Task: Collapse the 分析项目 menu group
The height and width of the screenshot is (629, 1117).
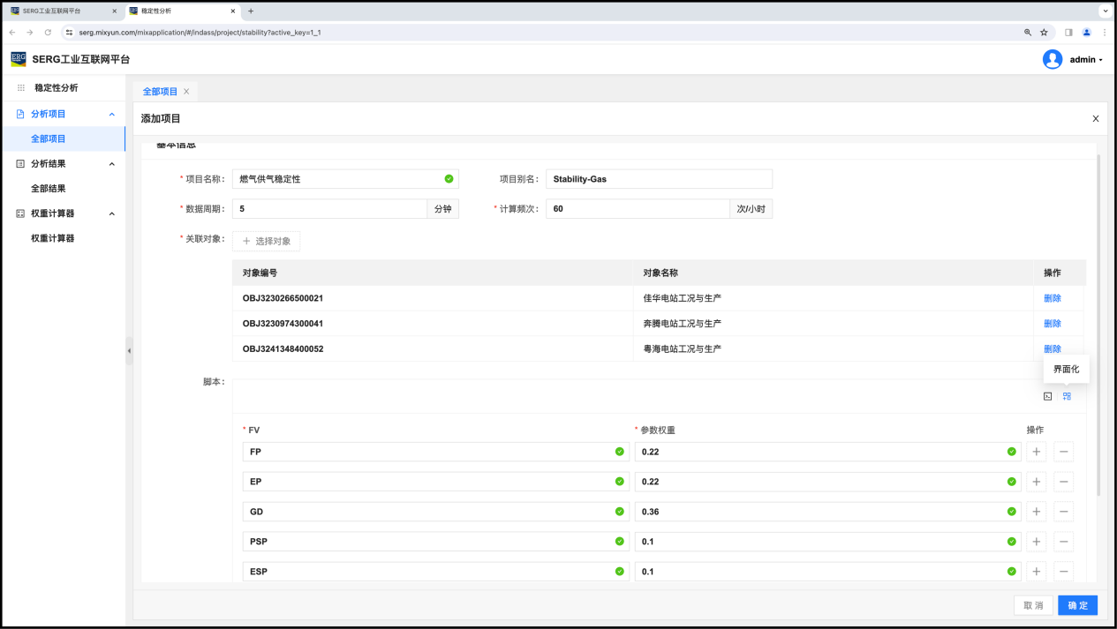Action: point(111,114)
